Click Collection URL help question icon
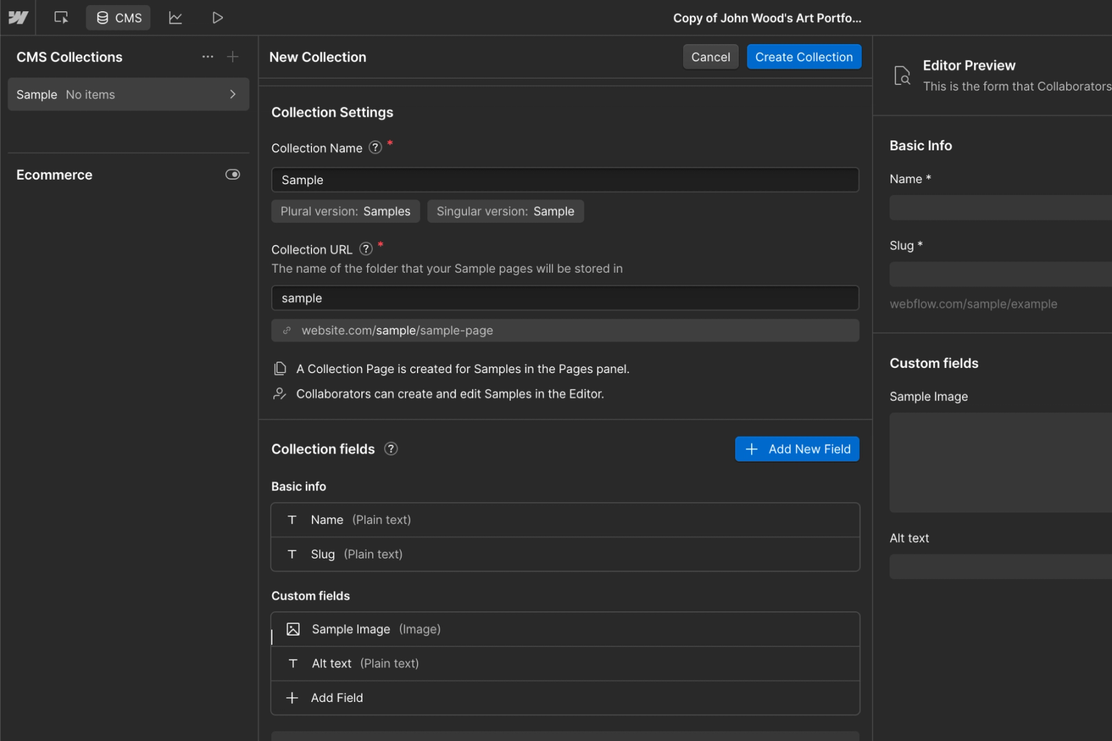This screenshot has height=741, width=1112. [x=366, y=249]
